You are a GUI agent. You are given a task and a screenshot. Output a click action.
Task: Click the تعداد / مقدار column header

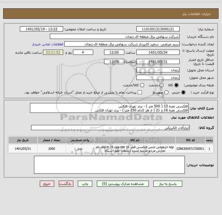52,140
